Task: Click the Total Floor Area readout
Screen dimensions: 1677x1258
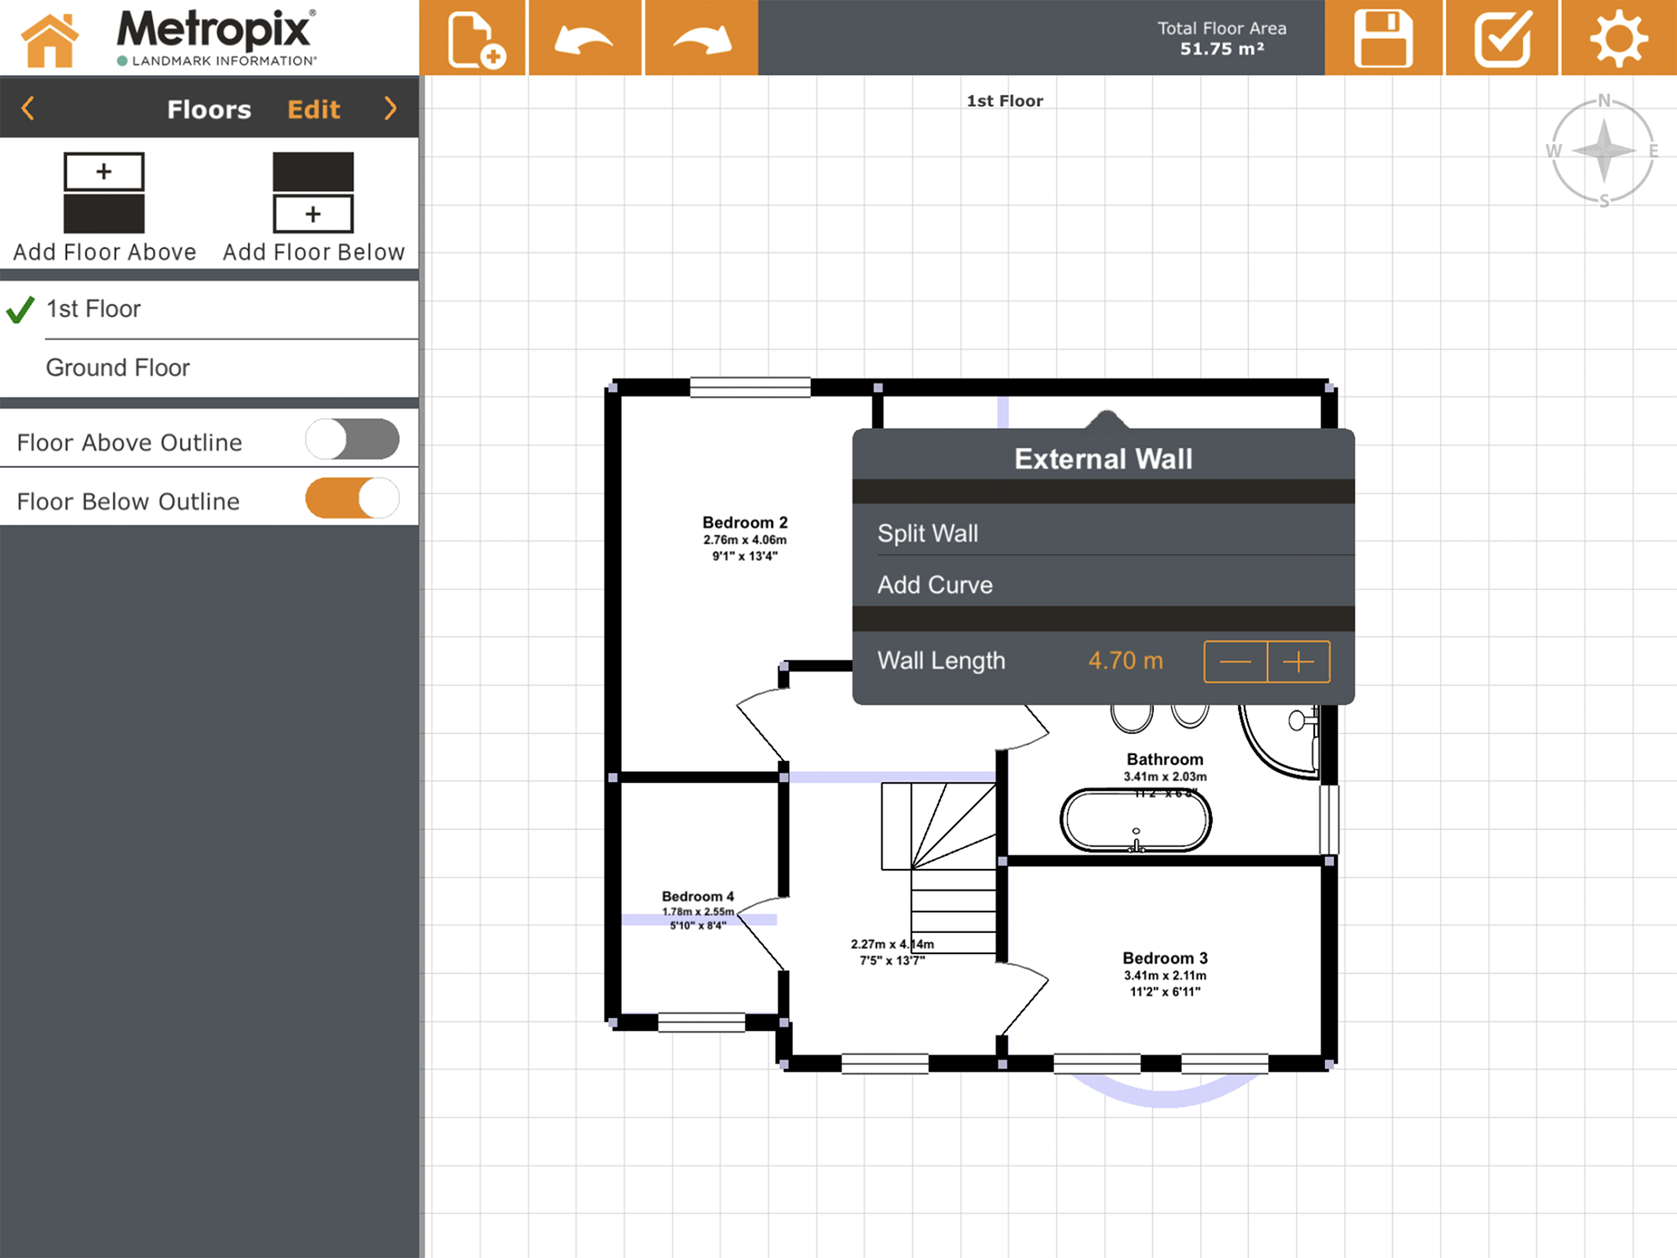Action: click(1222, 38)
